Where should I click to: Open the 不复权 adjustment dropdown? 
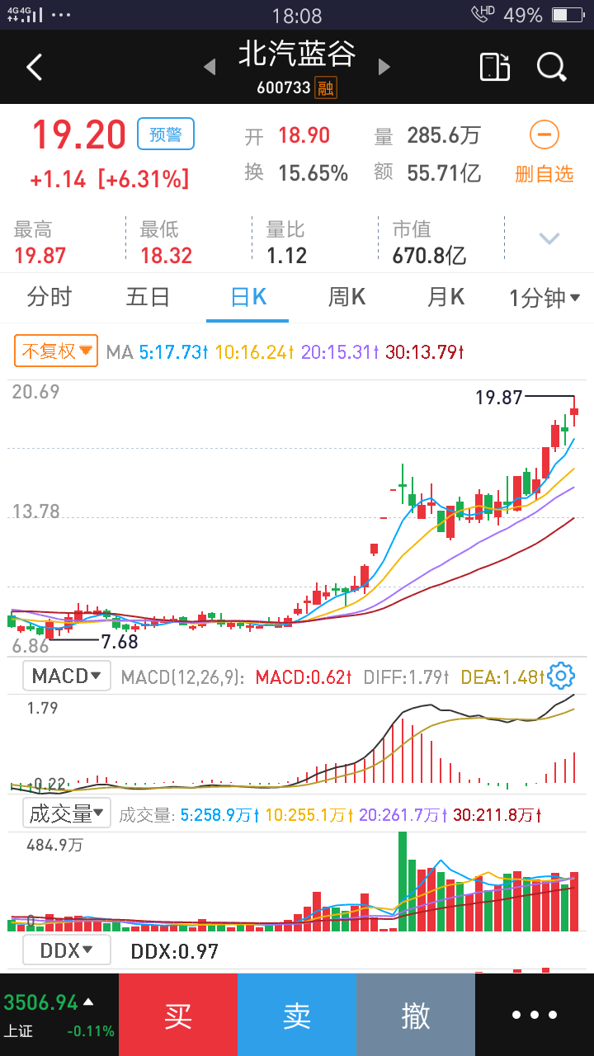click(56, 351)
